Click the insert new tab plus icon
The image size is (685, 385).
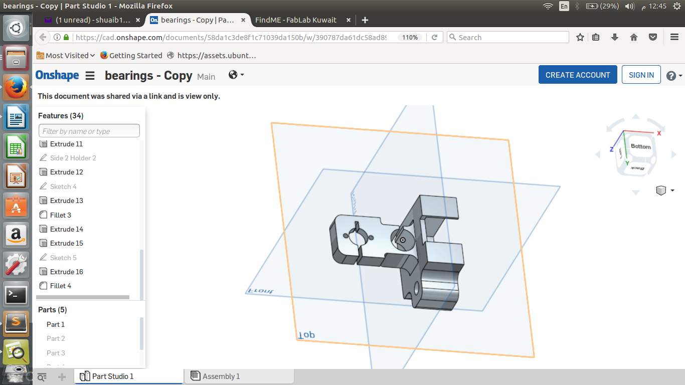coord(62,376)
